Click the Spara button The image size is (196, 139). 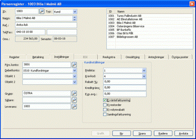pyautogui.click(x=142, y=134)
